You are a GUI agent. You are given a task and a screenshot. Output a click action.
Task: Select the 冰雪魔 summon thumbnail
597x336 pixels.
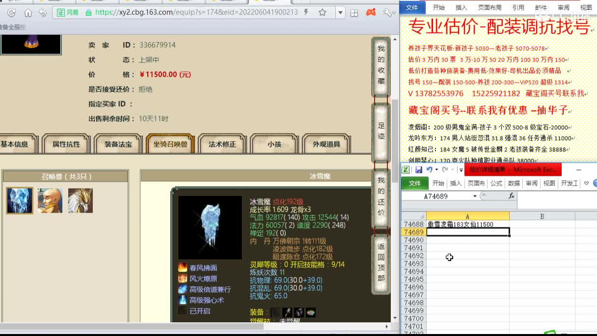click(x=20, y=200)
